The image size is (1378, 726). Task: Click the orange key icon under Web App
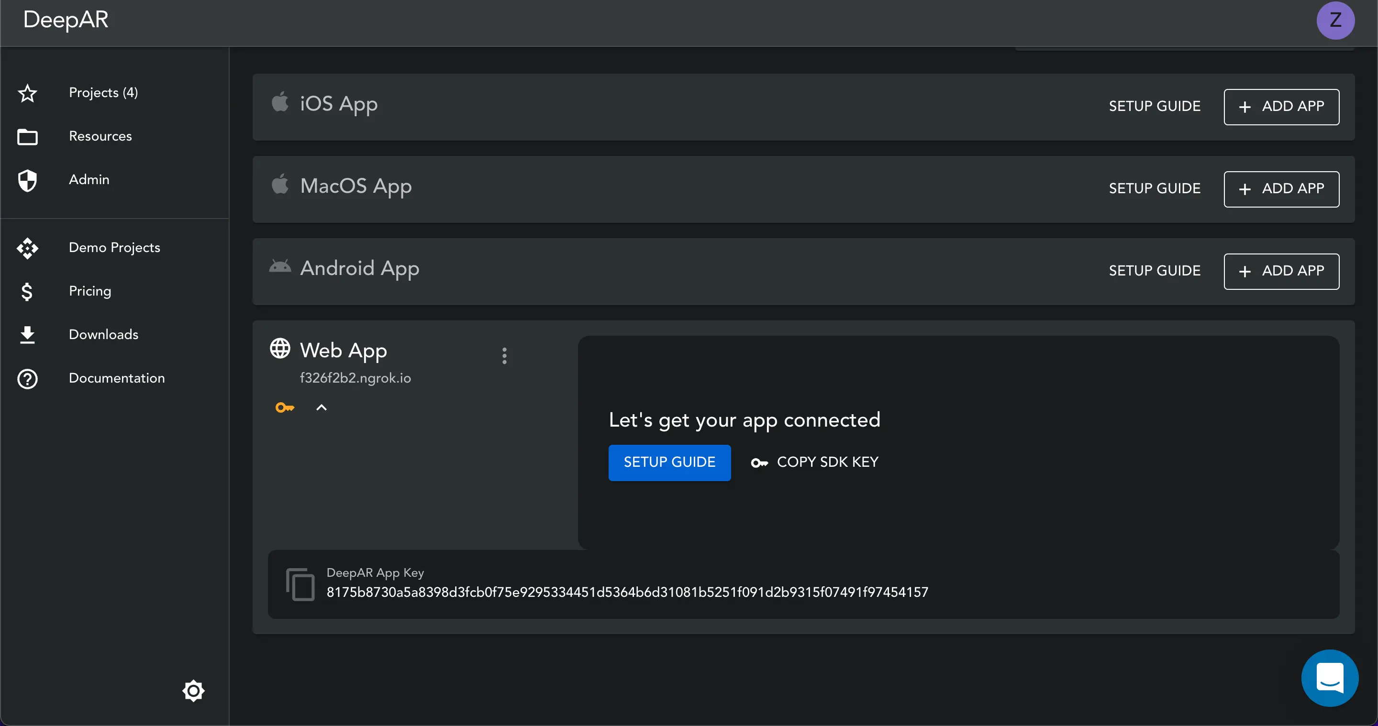point(285,407)
